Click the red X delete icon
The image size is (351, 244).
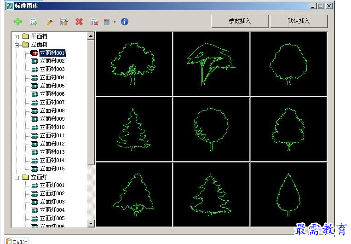[x=79, y=22]
